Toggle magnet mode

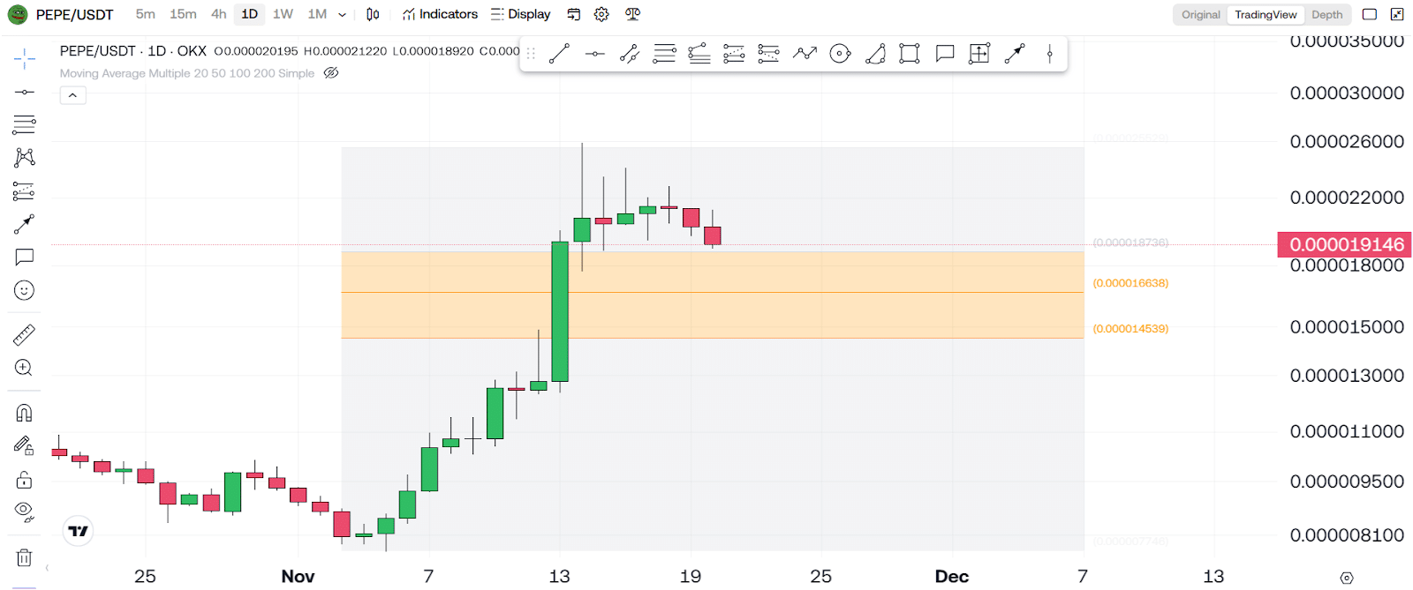(24, 413)
